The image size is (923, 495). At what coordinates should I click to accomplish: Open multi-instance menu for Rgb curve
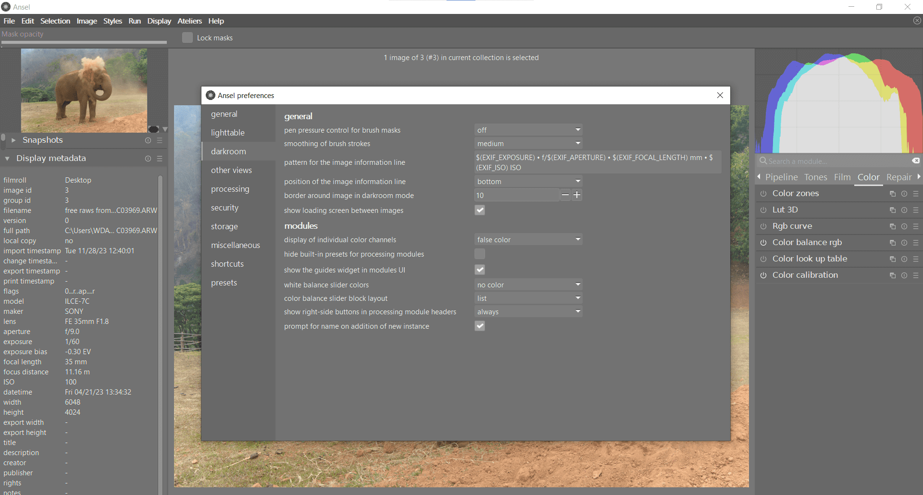pyautogui.click(x=893, y=226)
